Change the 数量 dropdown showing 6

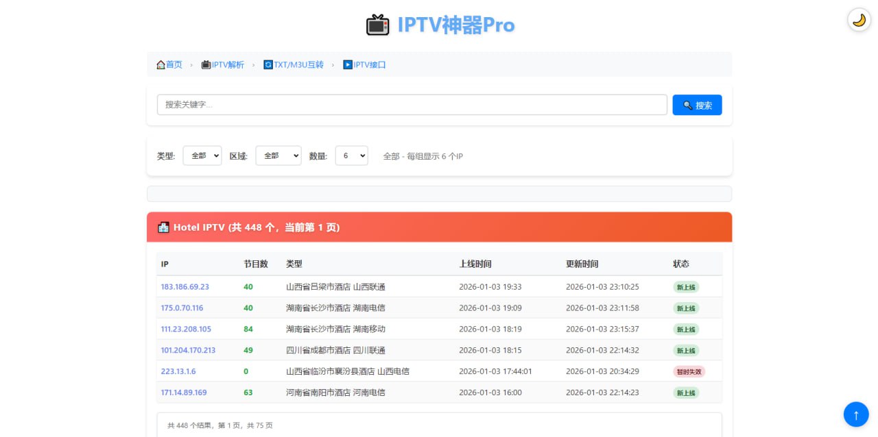[x=351, y=155]
